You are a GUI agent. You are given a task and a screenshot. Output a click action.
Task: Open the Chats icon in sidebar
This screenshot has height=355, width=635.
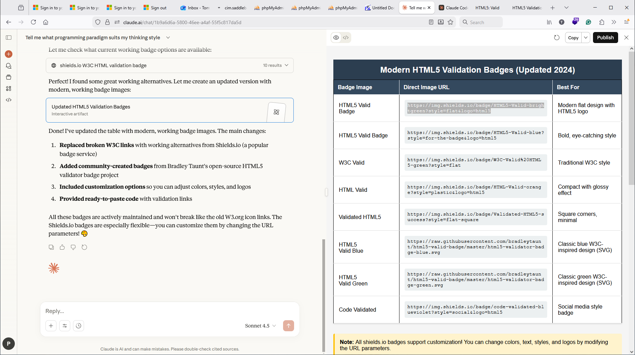point(9,66)
